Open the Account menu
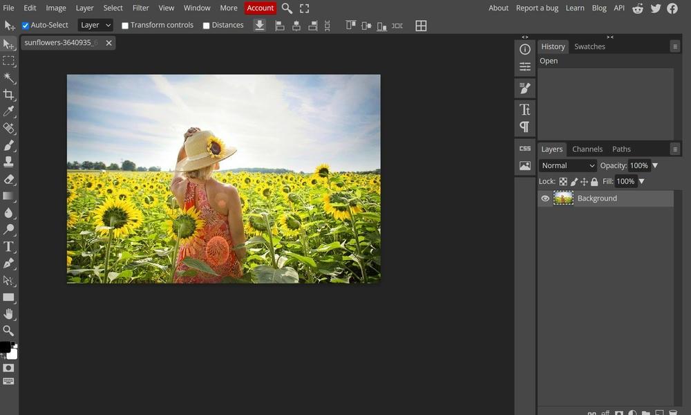This screenshot has height=415, width=691. tap(260, 8)
